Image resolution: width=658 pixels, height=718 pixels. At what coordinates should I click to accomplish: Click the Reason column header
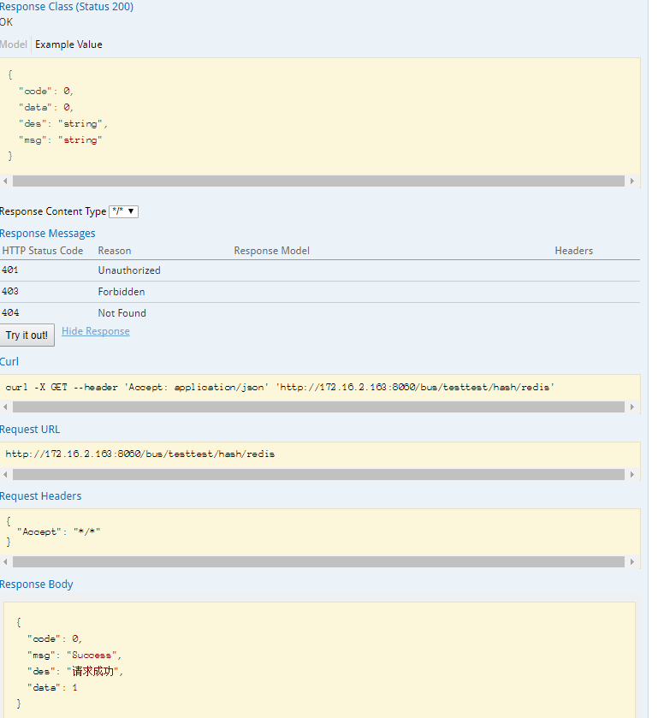(115, 251)
